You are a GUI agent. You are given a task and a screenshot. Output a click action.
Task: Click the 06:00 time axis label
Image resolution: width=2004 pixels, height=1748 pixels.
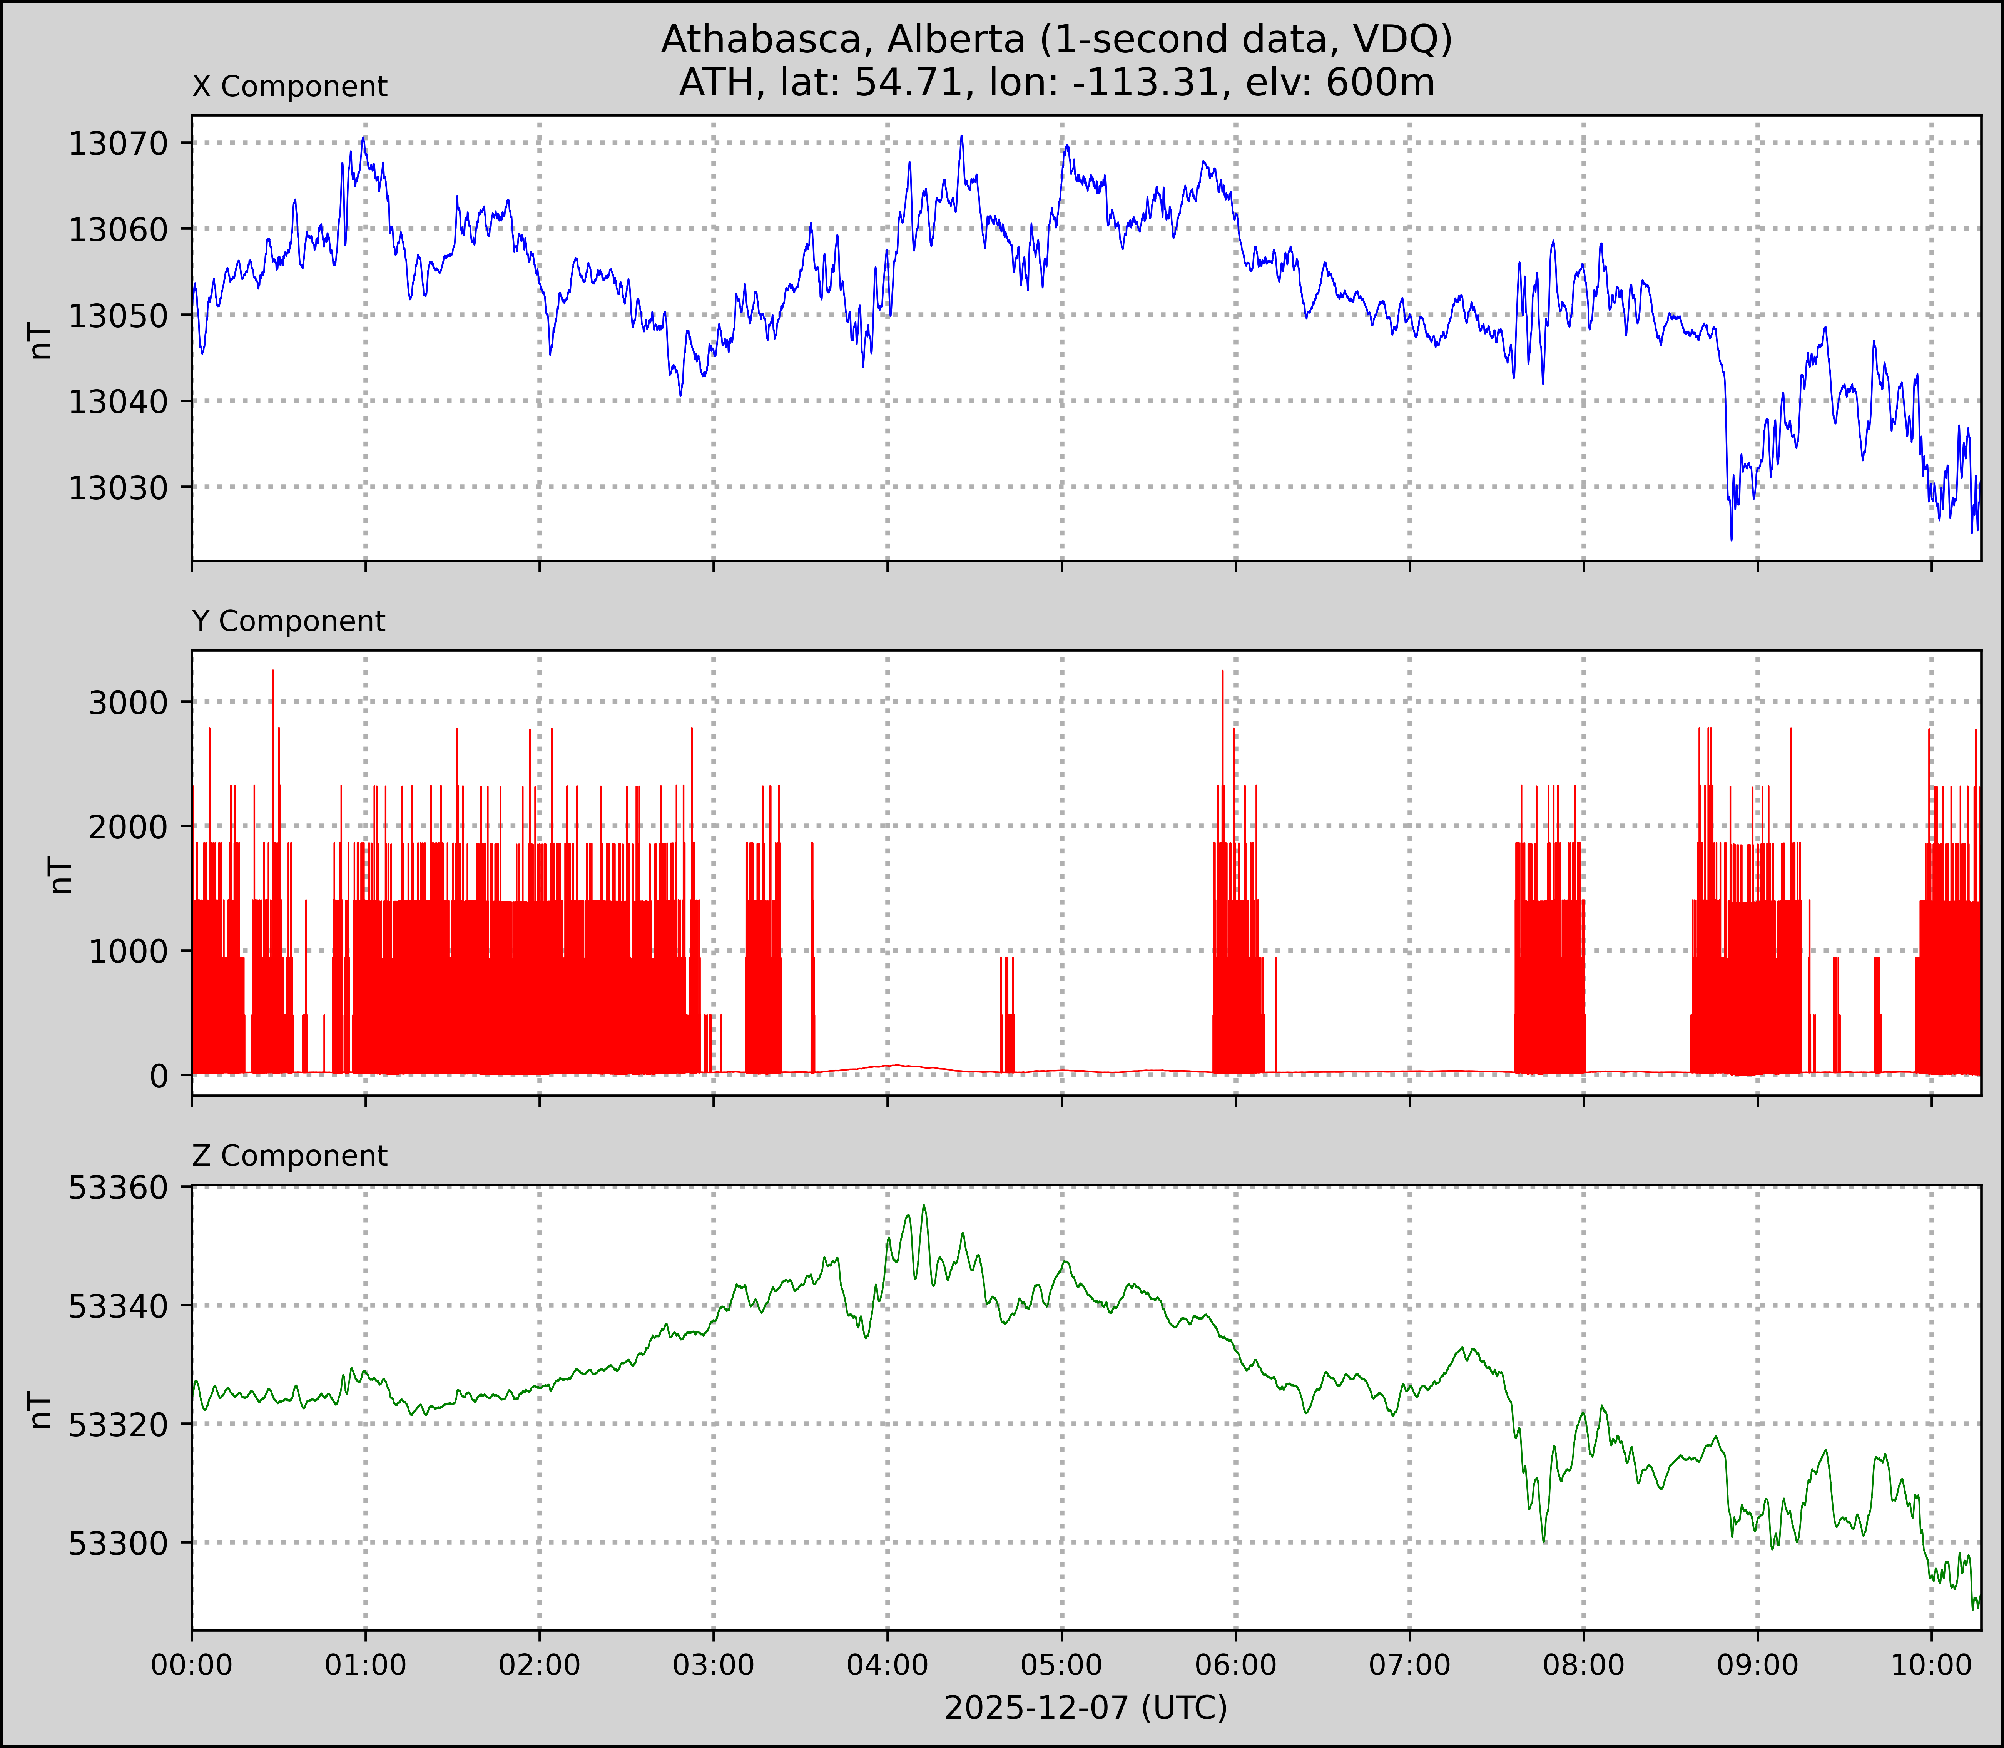(x=1235, y=1665)
